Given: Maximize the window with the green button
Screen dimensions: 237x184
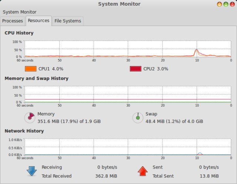Looking at the screenshot, I should point(226,4).
